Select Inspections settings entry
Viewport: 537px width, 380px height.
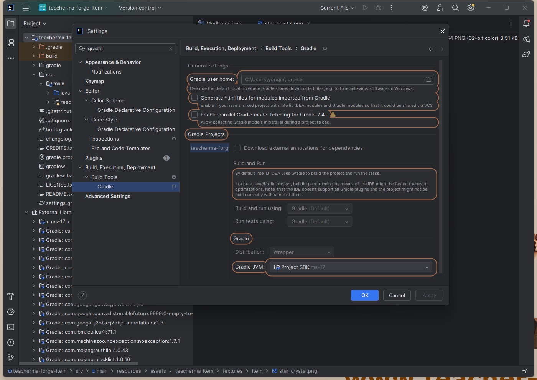click(105, 139)
